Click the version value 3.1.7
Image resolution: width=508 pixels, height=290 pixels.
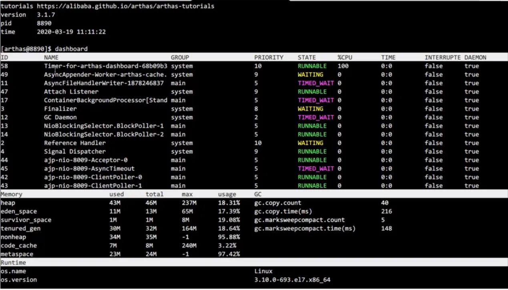(46, 15)
